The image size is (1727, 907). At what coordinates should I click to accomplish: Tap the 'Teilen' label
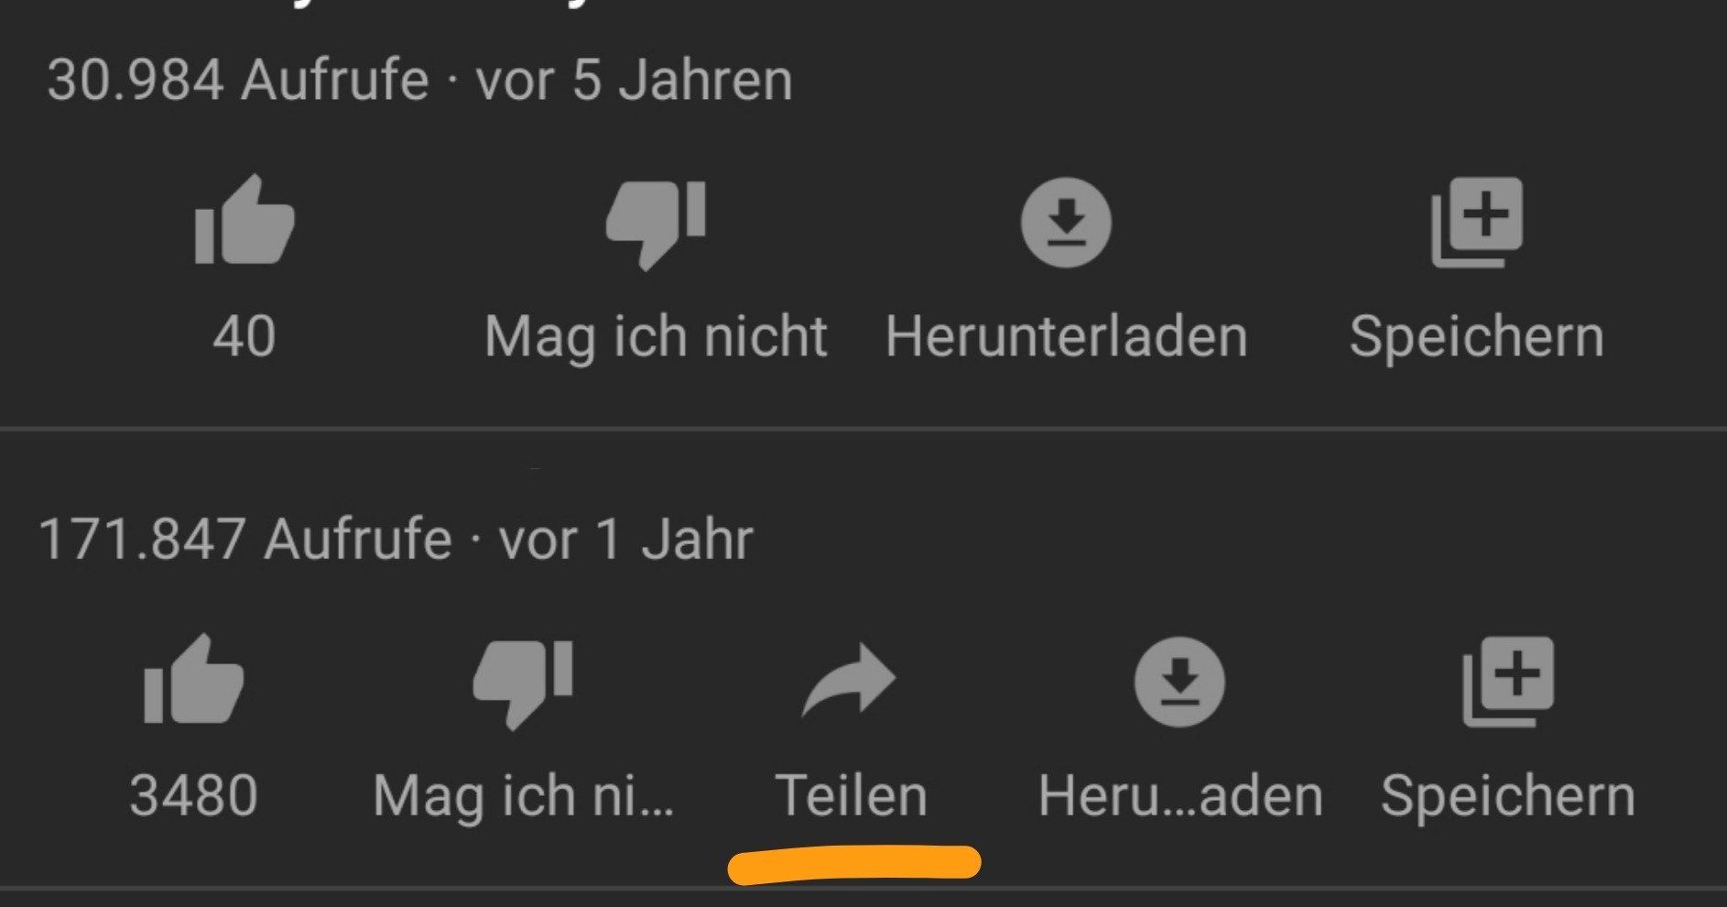[x=852, y=794]
